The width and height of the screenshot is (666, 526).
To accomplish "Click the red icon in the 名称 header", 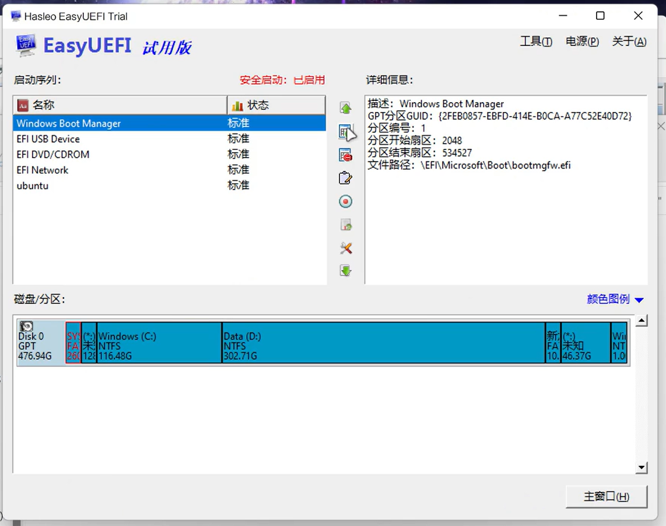I will 23,106.
